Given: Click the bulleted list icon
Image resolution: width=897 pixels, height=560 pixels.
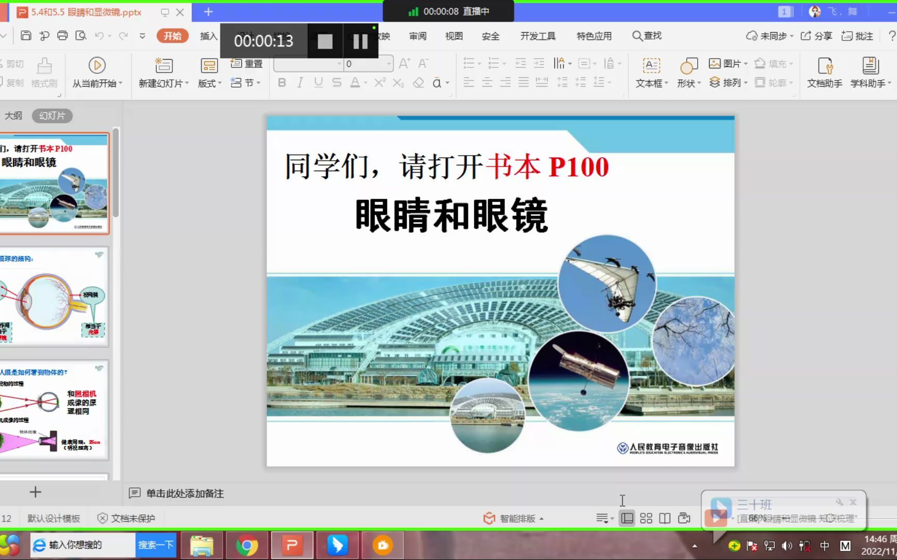Looking at the screenshot, I should pos(469,63).
